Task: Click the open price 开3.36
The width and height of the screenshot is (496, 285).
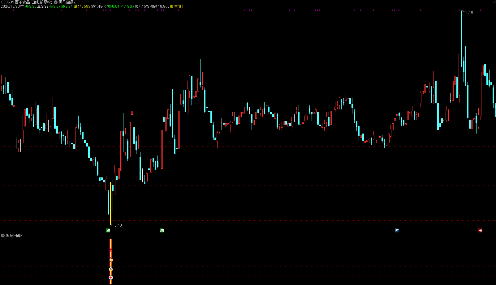Action: pyautogui.click(x=31, y=6)
